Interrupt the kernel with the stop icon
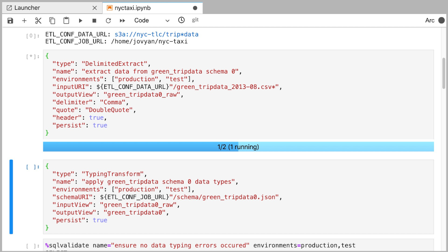The height and width of the screenshot is (252, 448). (94, 21)
